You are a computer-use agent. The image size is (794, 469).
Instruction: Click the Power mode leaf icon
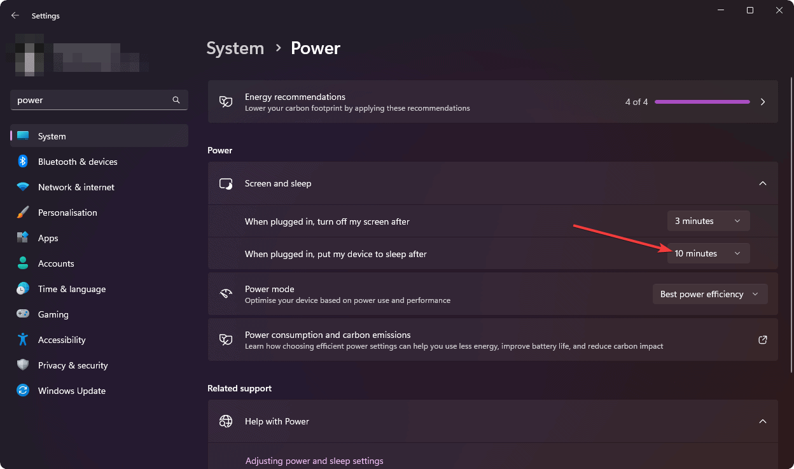coord(226,293)
